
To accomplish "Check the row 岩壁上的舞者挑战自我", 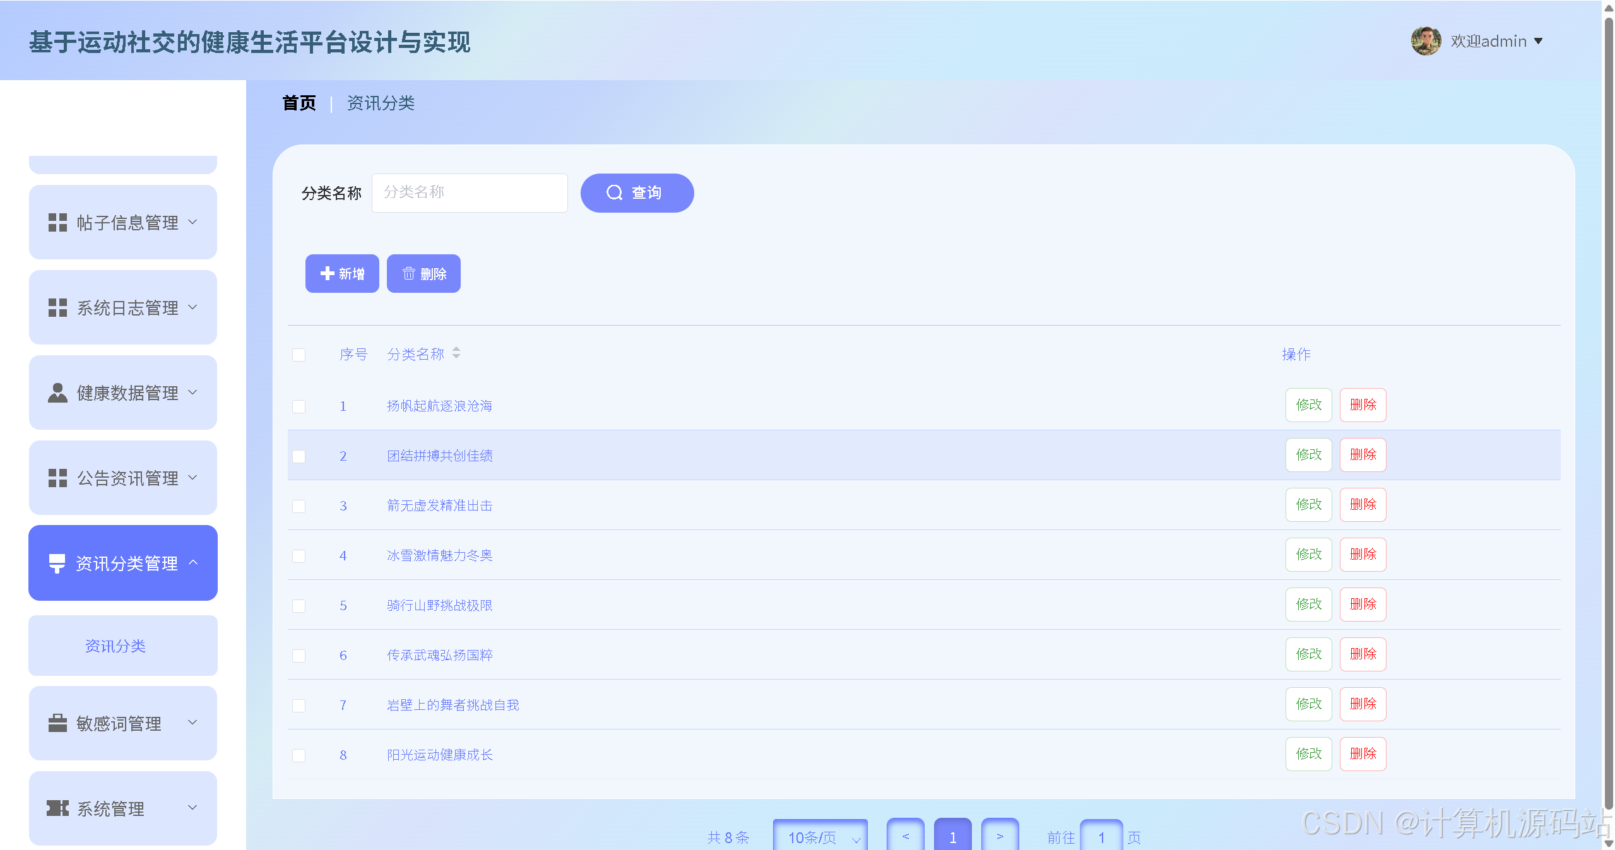I will pyautogui.click(x=299, y=705).
